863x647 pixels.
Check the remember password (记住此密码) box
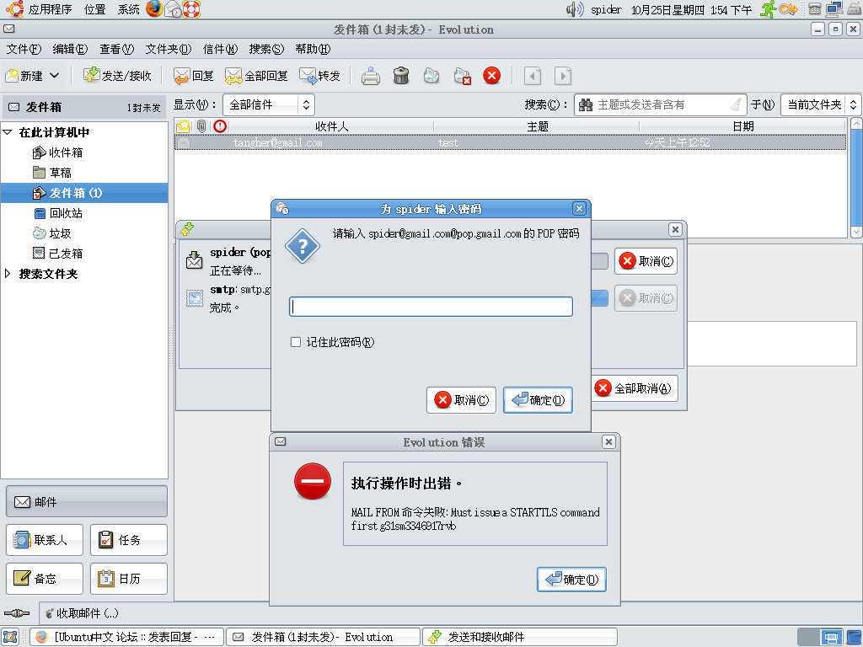tap(296, 342)
